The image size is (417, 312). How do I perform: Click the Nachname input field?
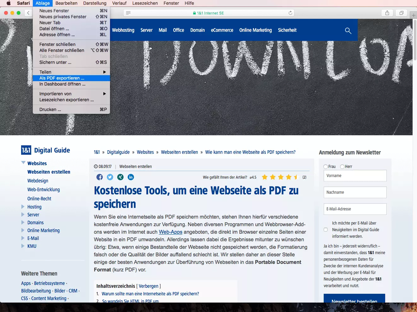355,192
